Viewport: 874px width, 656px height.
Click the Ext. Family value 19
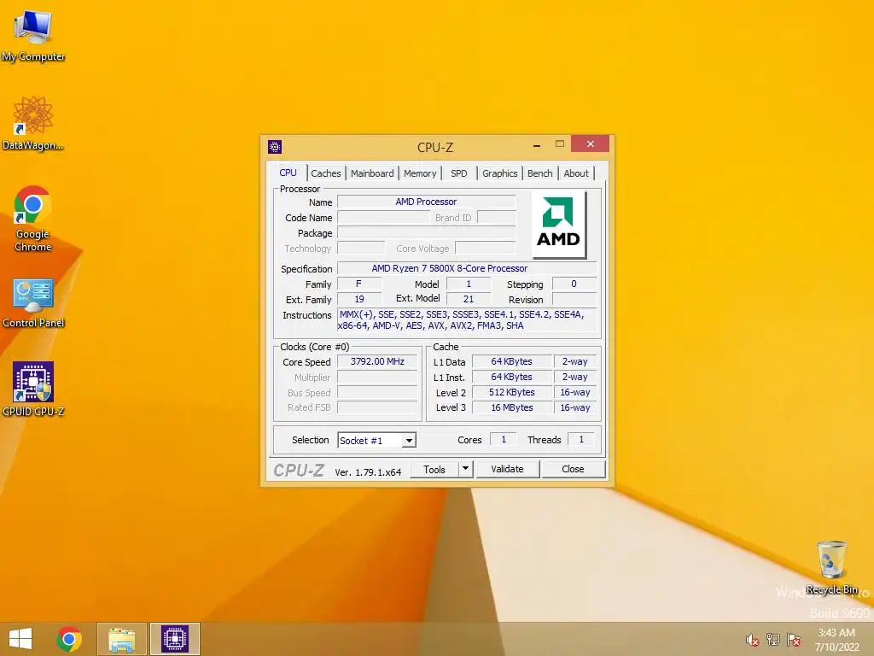pyautogui.click(x=359, y=300)
